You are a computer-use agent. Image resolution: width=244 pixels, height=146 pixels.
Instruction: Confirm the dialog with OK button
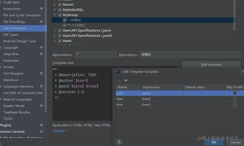coord(214,142)
